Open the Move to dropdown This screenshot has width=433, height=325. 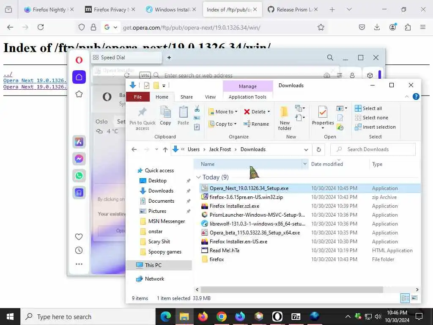[x=223, y=112]
